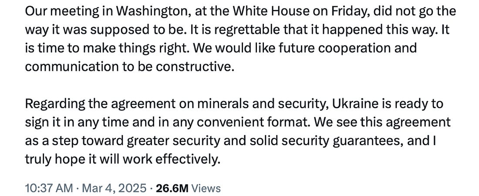Click the Mar 4, 2025 date
This screenshot has width=479, height=196.
tap(114, 188)
